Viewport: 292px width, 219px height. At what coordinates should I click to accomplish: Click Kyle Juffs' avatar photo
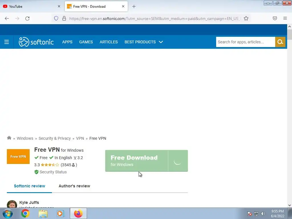pyautogui.click(x=12, y=204)
